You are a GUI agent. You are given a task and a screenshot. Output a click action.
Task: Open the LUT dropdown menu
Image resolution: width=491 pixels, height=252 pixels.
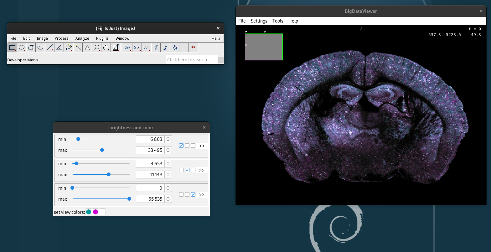(x=146, y=48)
